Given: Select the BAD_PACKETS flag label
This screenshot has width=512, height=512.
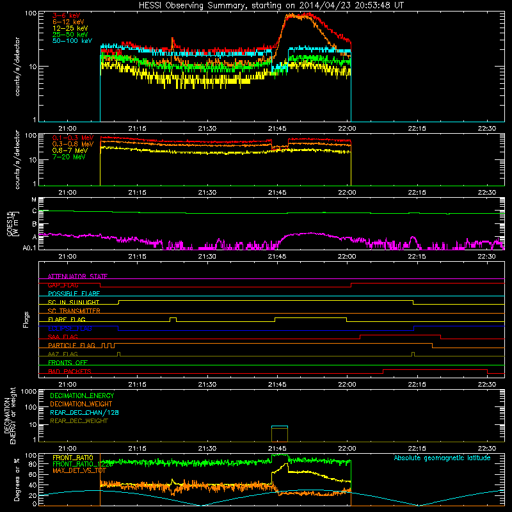Looking at the screenshot, I should (70, 371).
